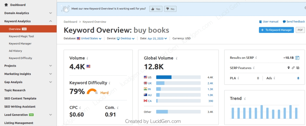Click the To Keyword Manager button
This screenshot has height=126, width=306.
point(276,30)
